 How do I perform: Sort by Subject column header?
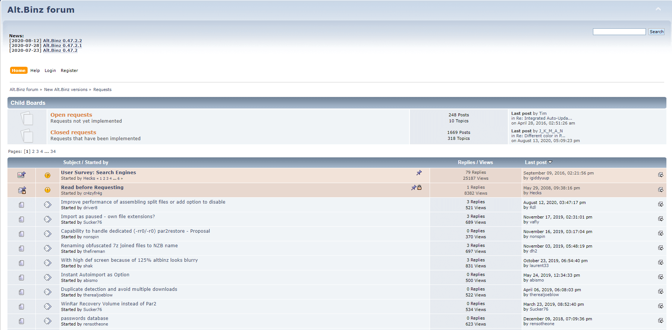tap(72, 162)
